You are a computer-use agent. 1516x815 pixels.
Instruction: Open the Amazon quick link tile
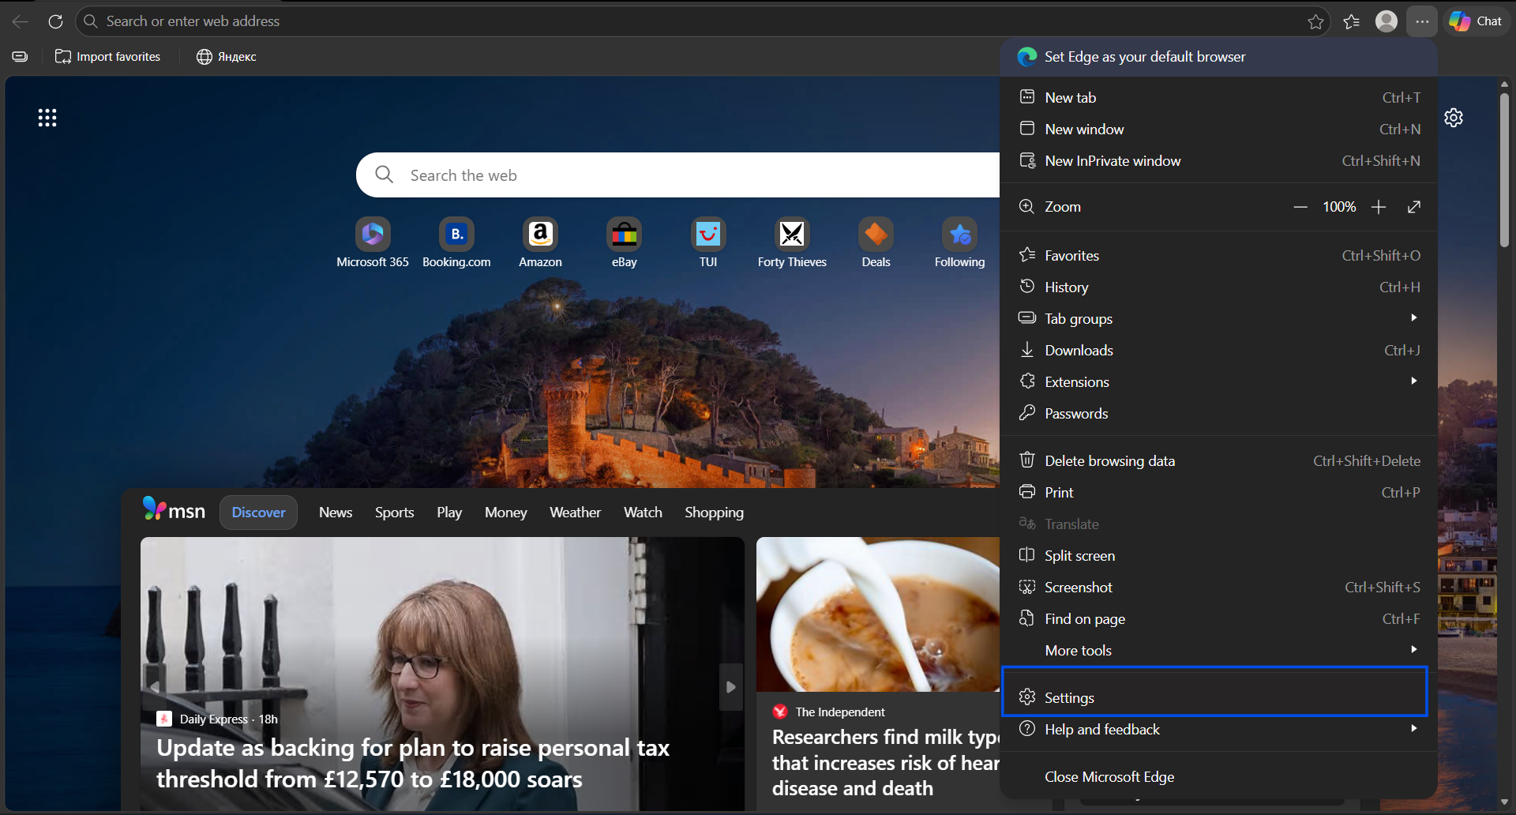(x=540, y=235)
